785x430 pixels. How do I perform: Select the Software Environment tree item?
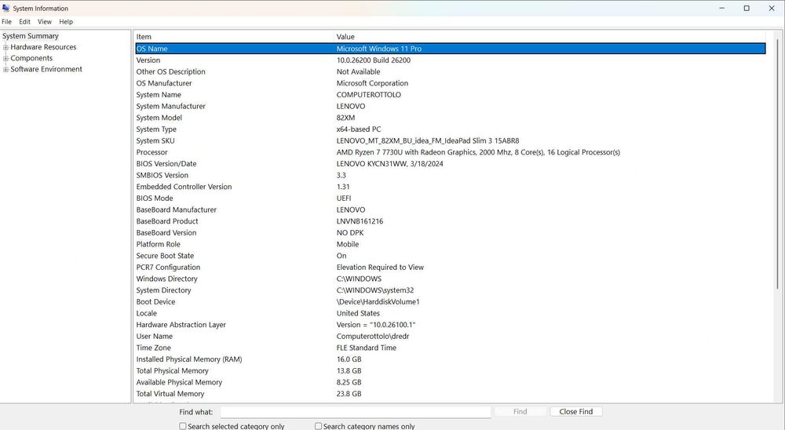46,69
